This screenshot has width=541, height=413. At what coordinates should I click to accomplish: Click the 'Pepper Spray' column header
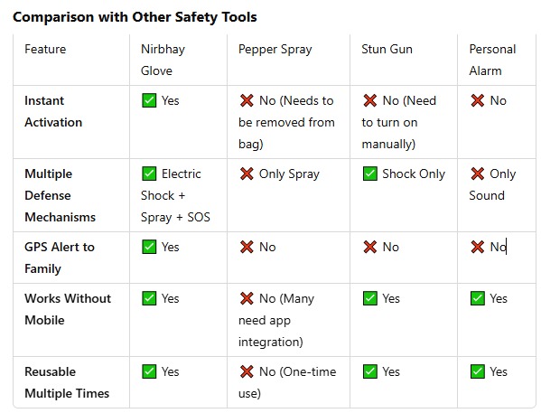pos(275,50)
